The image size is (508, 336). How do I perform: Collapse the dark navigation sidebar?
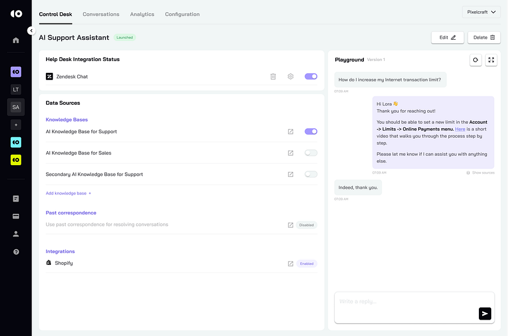pos(31,30)
